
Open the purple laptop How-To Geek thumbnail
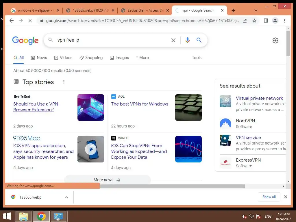90,108
